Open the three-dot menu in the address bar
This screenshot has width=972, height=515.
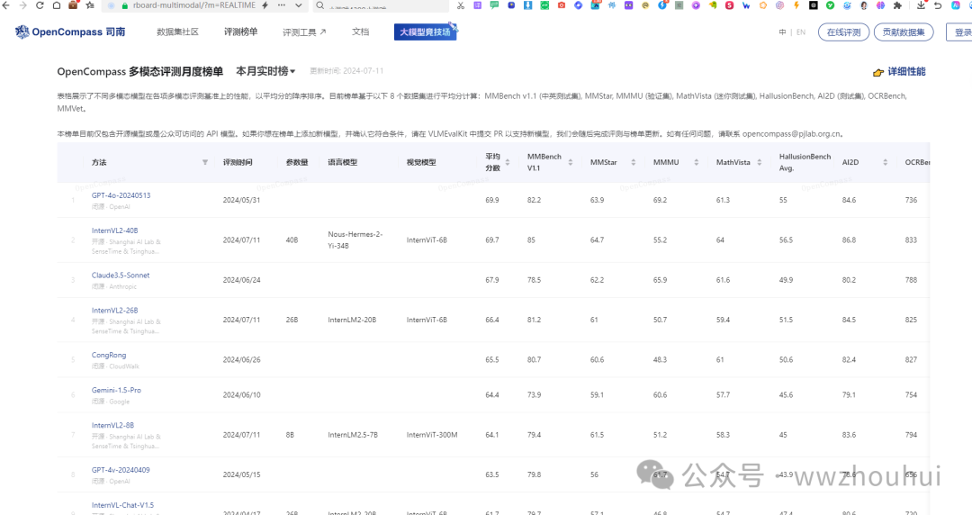coord(282,5)
